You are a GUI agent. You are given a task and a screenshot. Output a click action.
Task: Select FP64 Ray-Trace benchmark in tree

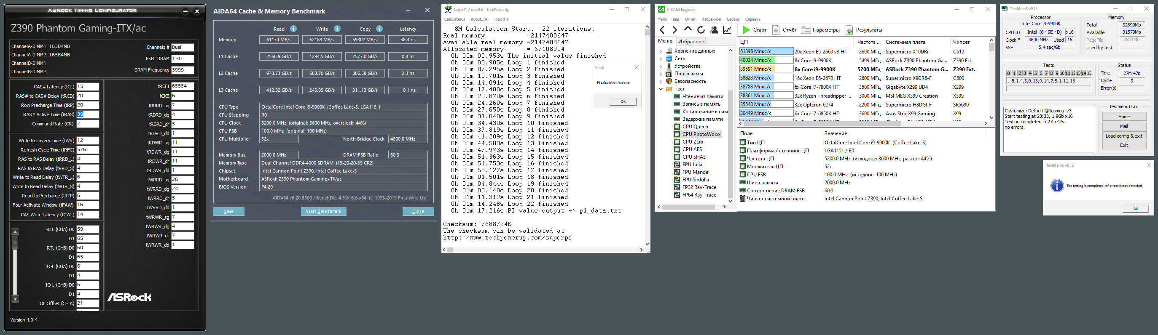(699, 195)
